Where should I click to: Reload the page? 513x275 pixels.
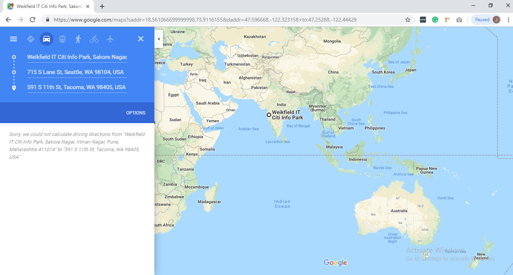33,20
